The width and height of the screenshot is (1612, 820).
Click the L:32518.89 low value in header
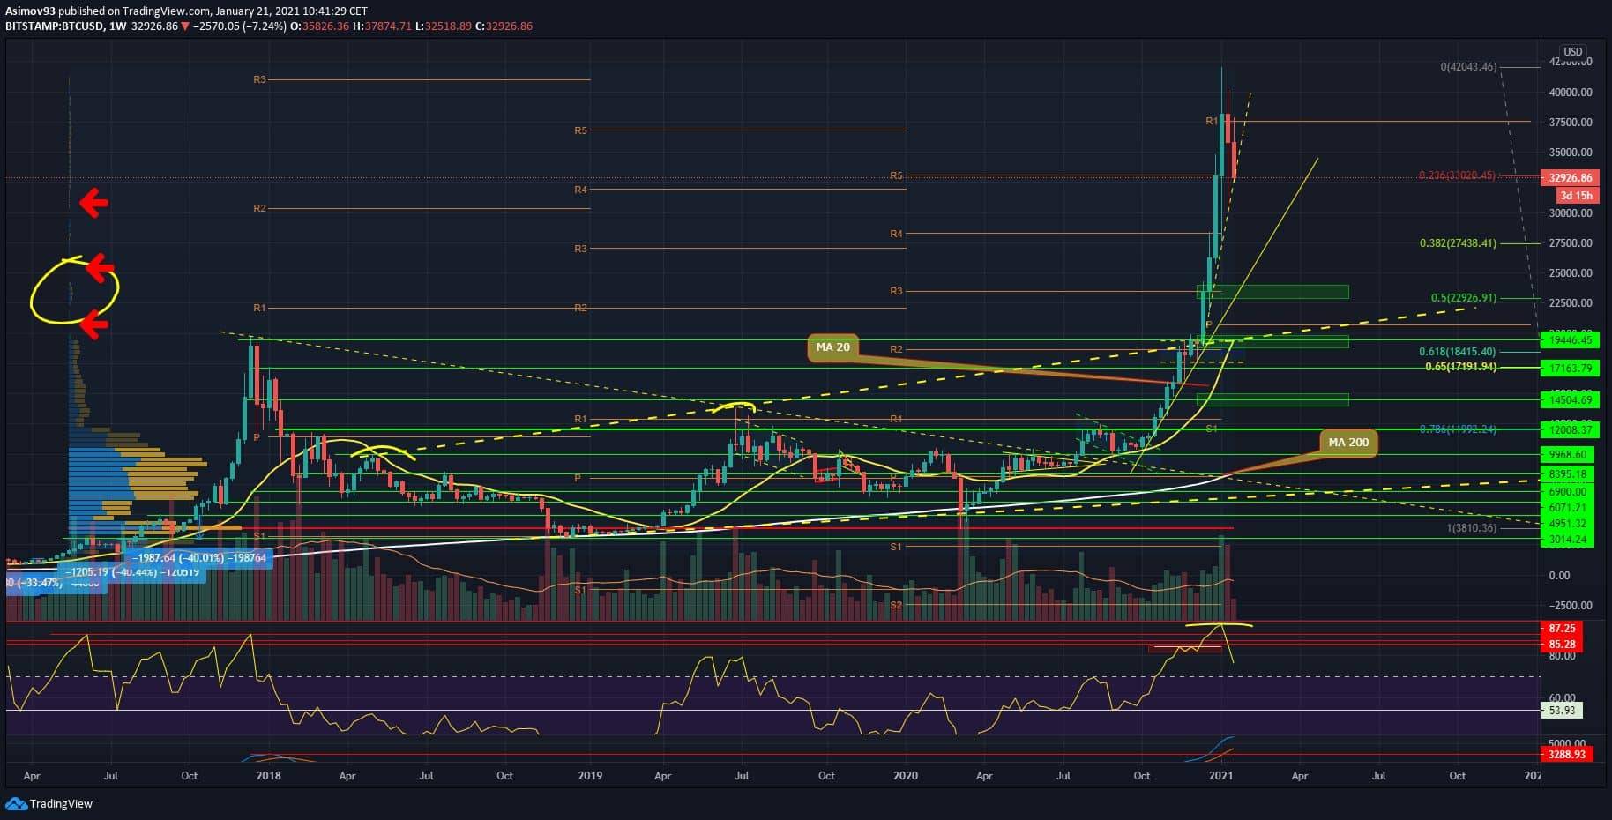pyautogui.click(x=444, y=26)
